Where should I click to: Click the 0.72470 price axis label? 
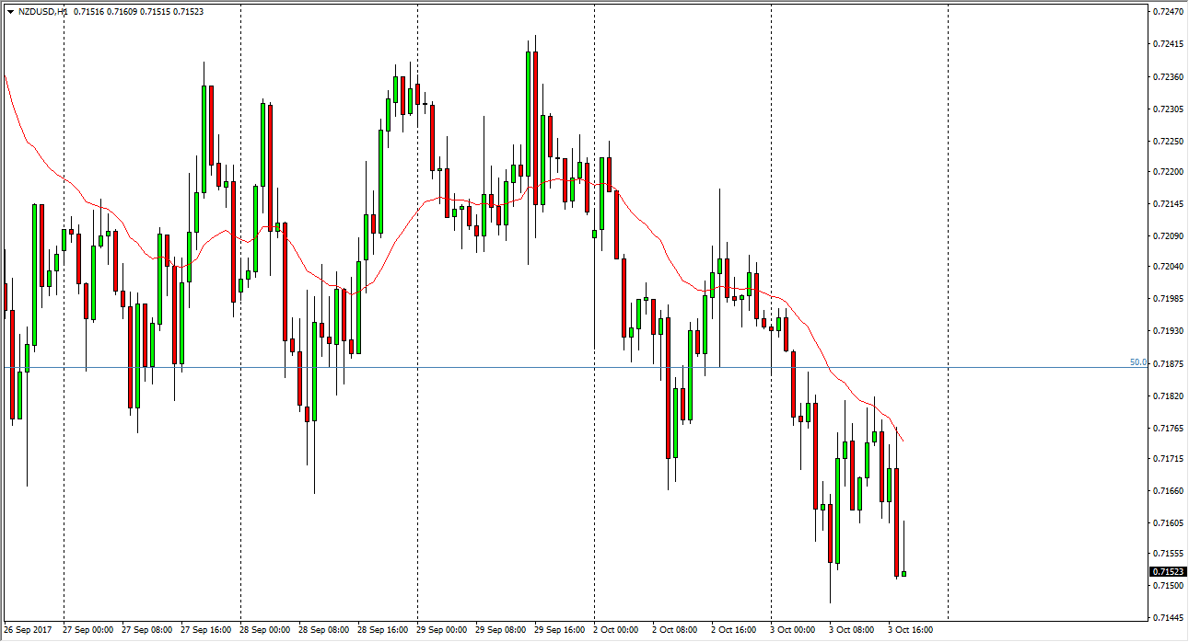pos(1167,12)
